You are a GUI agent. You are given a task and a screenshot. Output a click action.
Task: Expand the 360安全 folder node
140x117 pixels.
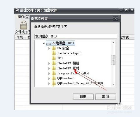tap(49, 48)
